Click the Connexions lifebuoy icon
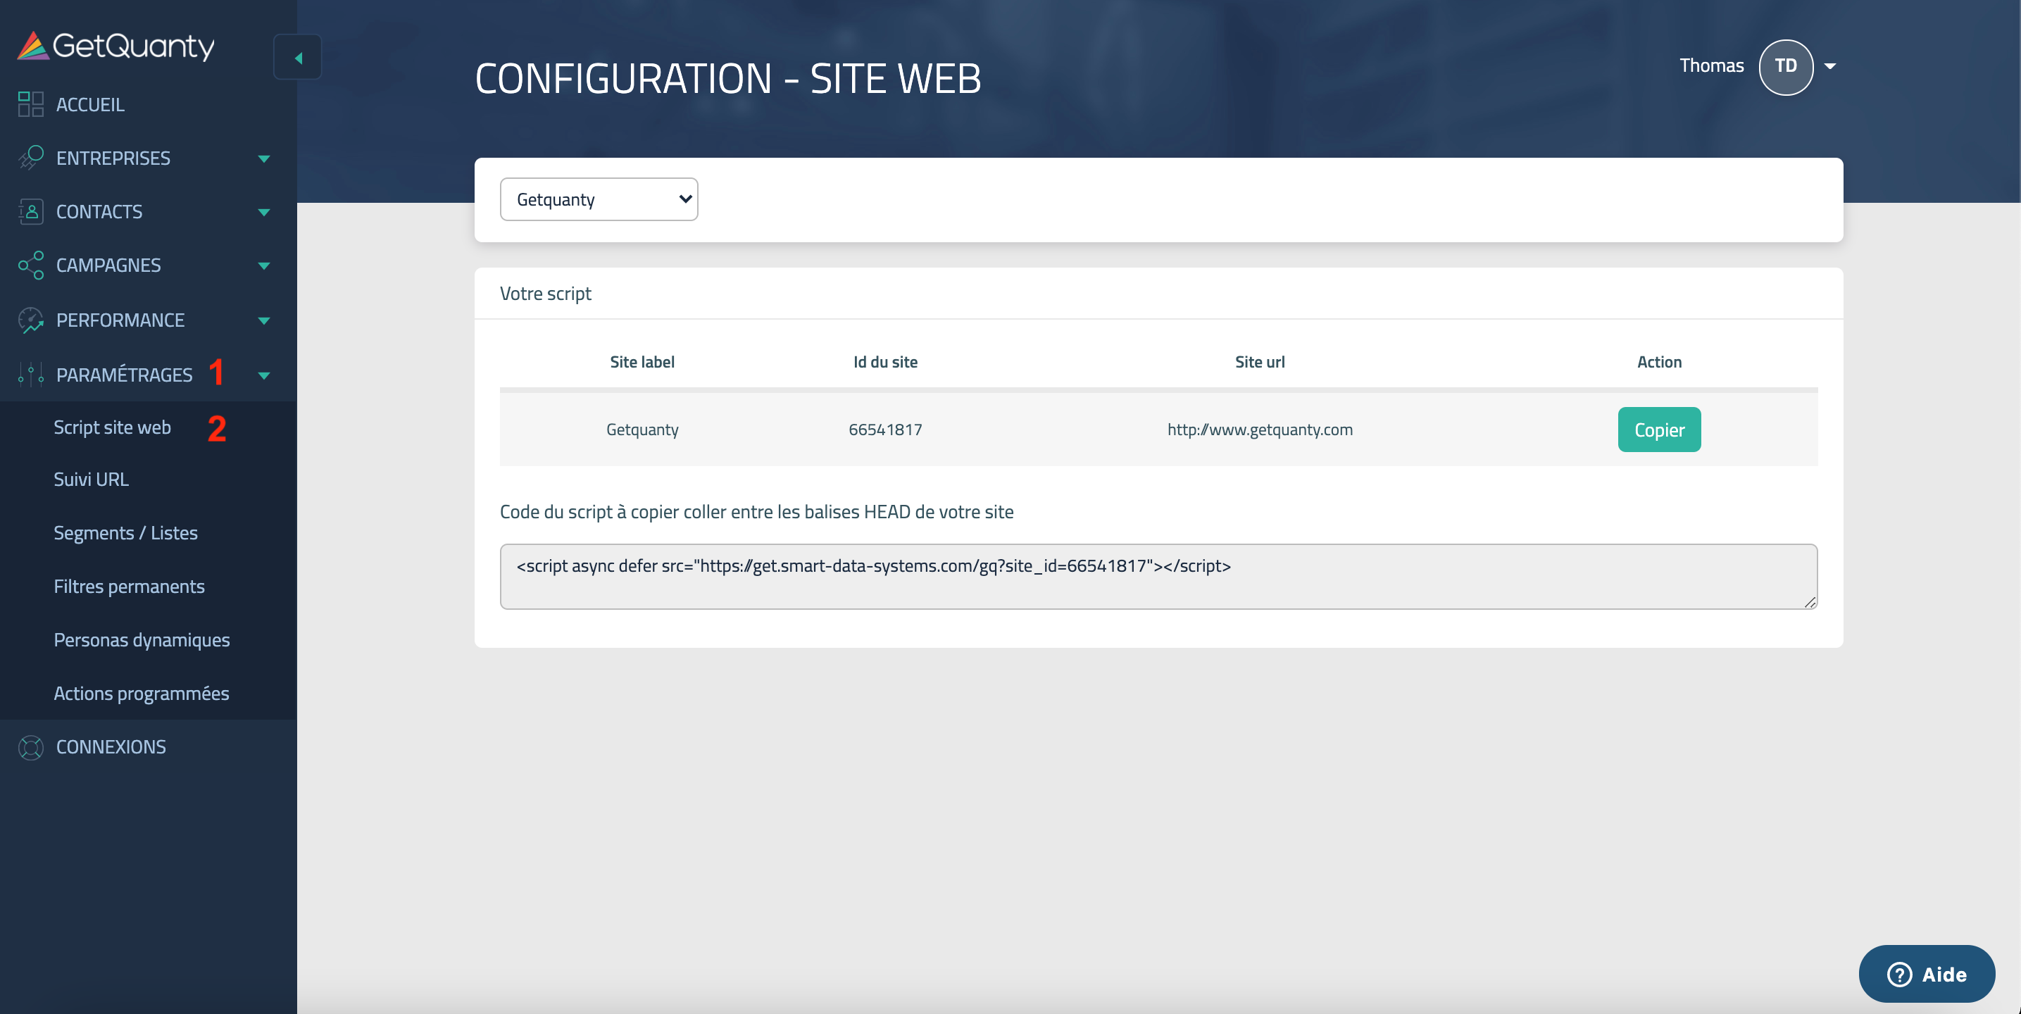Screen dimensions: 2021x1014 [x=30, y=747]
